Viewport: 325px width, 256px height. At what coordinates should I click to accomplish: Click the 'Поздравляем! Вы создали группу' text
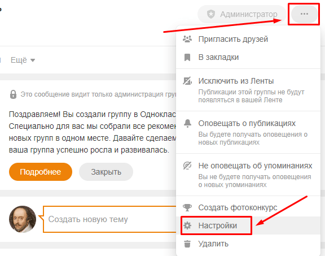point(71,114)
